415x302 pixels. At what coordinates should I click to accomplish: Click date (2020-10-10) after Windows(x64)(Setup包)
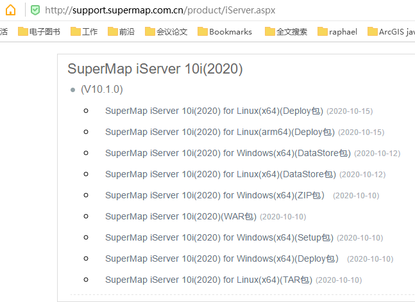[360, 238]
